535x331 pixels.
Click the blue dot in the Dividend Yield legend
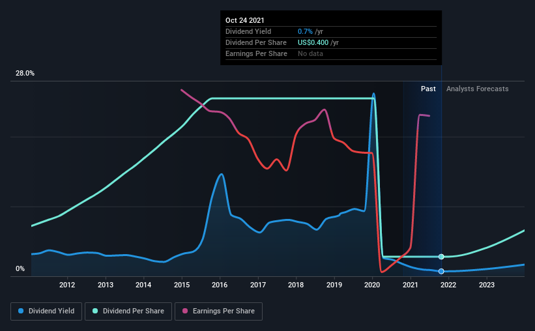(21, 311)
